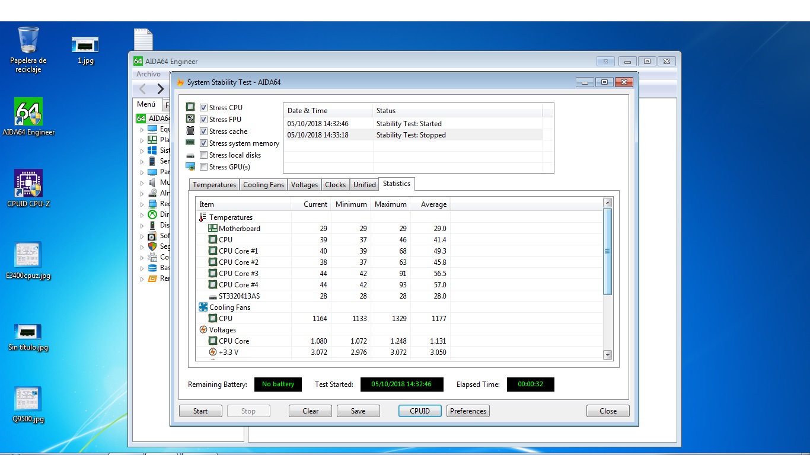810x455 pixels.
Task: Open the CPUID panel
Action: click(x=420, y=411)
